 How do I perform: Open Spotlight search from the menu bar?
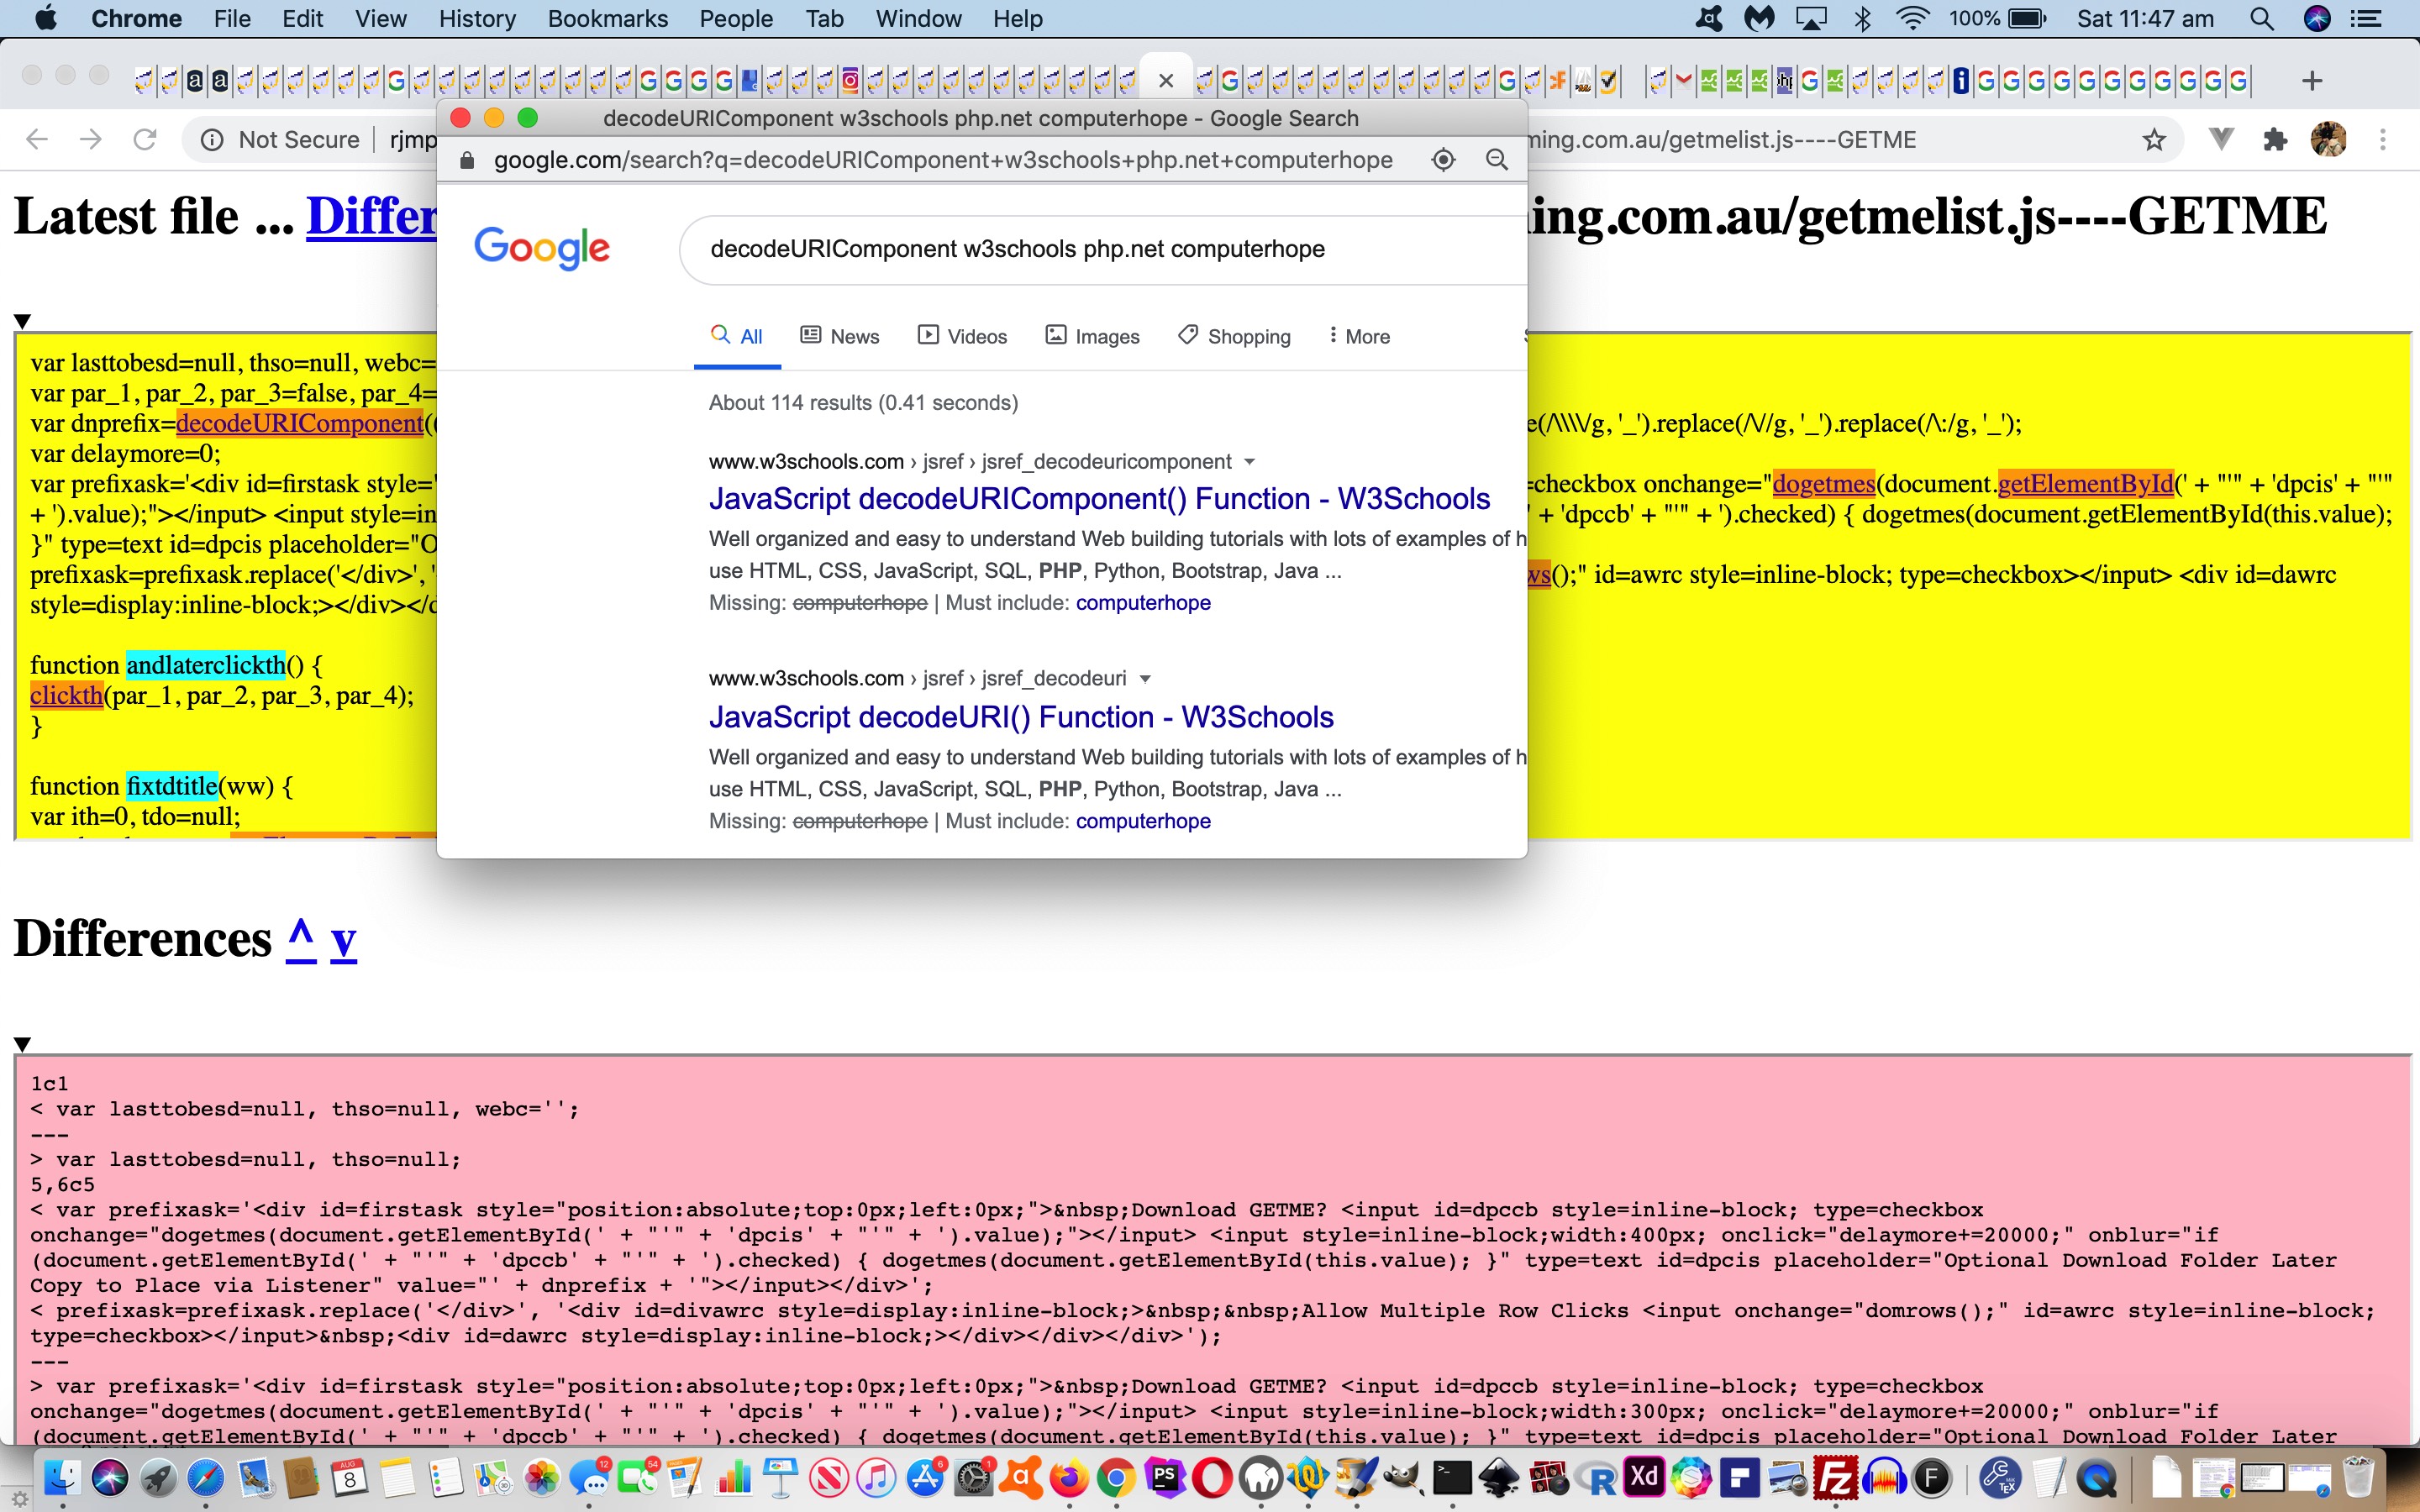[2262, 18]
